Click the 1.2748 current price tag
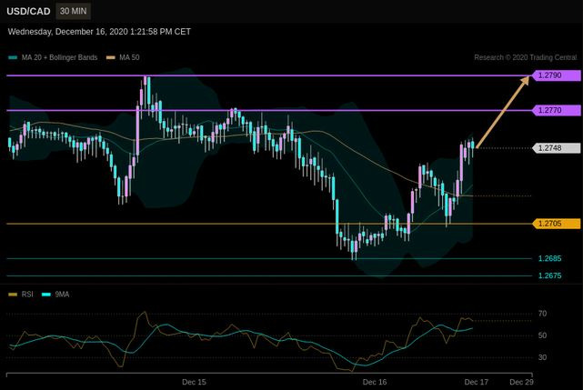The image size is (583, 390). click(x=556, y=148)
